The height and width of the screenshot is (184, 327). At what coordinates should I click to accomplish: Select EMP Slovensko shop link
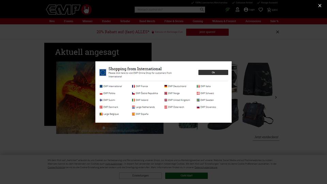(206, 107)
